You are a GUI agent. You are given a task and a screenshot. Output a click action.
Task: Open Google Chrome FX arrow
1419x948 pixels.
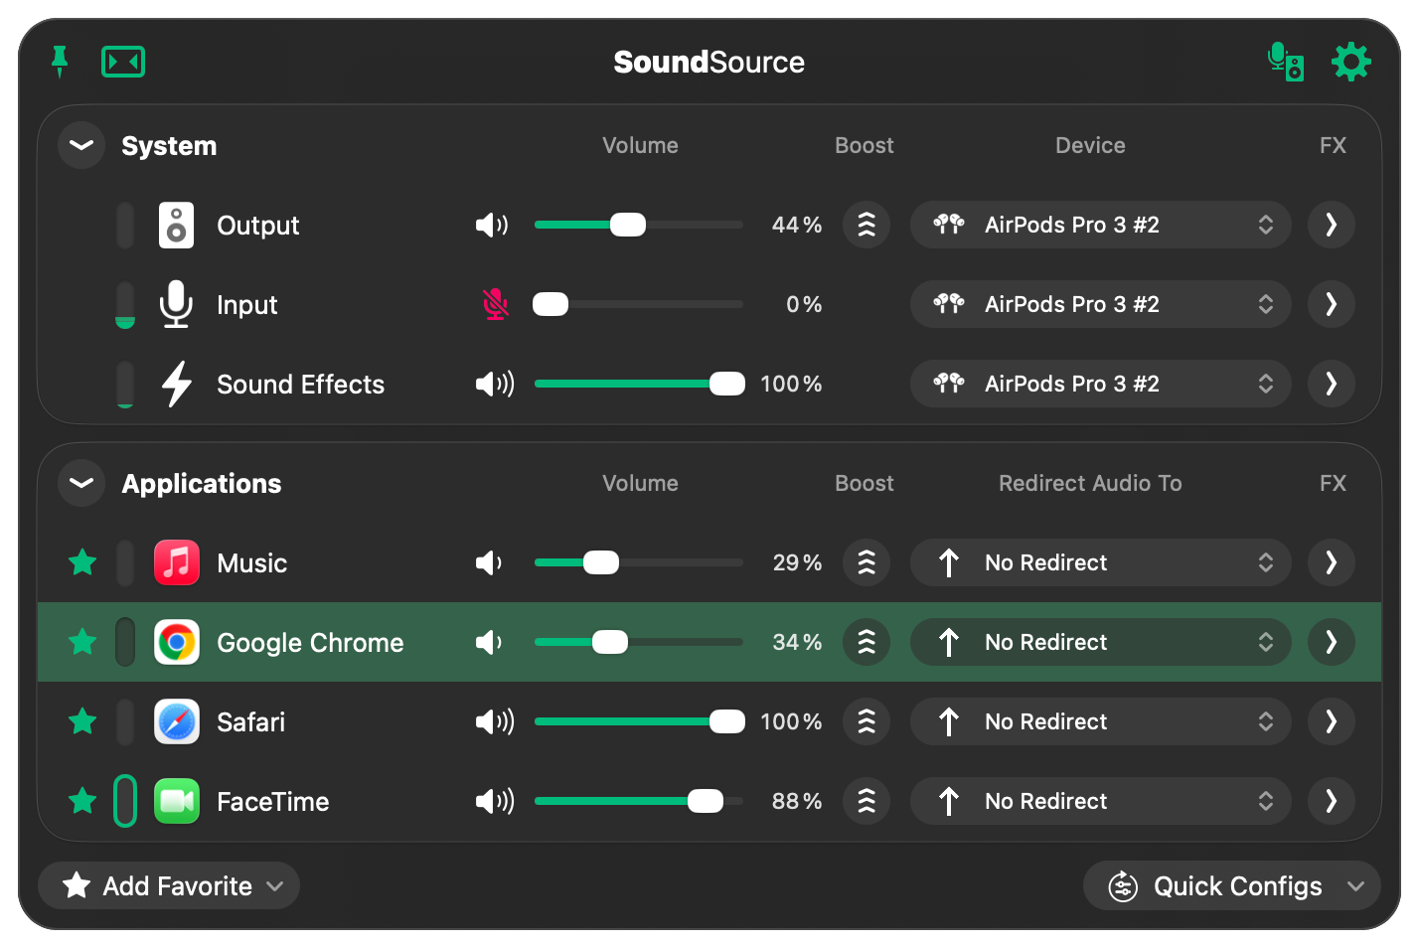point(1332,642)
